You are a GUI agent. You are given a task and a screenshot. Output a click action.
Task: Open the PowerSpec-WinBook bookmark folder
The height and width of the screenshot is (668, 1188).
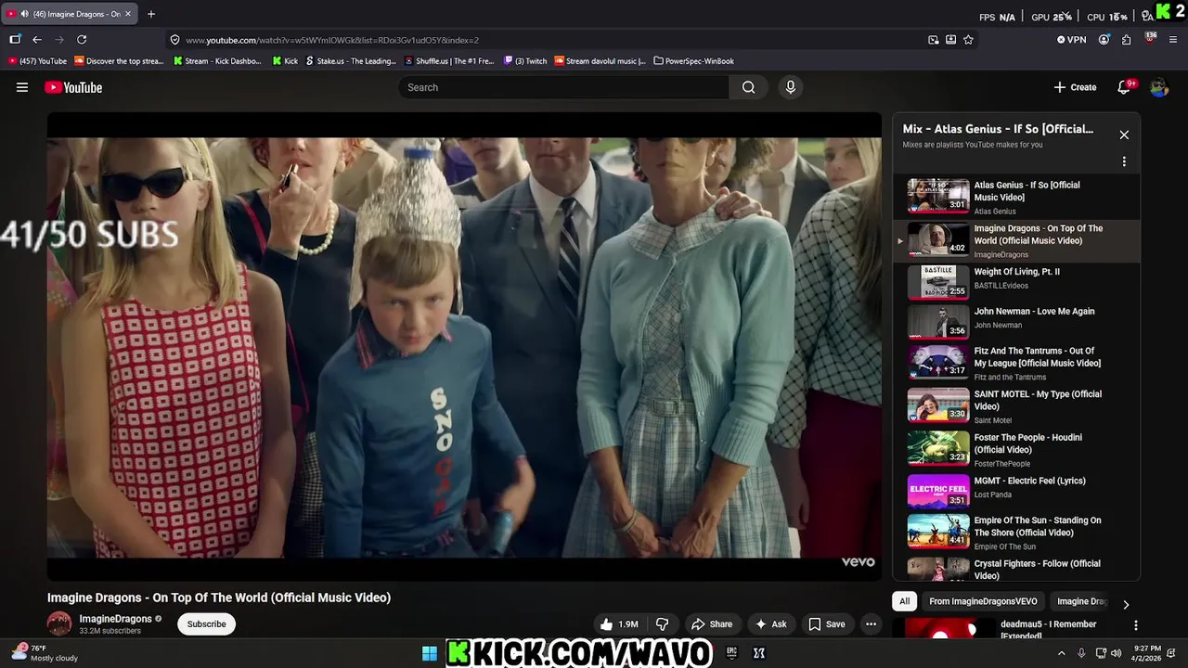(694, 61)
